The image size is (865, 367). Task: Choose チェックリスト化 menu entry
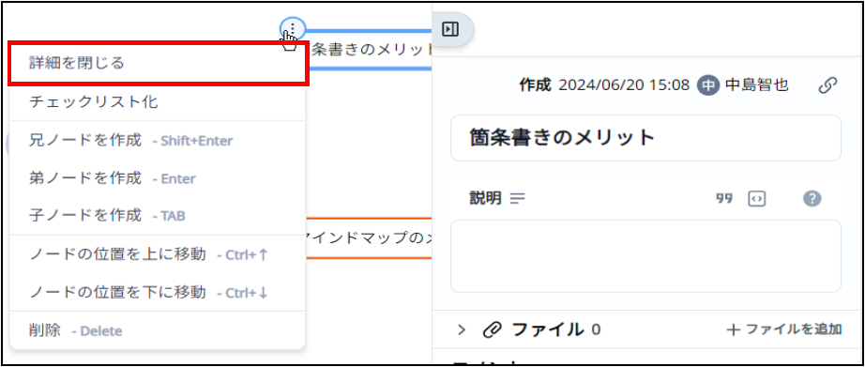[x=158, y=101]
